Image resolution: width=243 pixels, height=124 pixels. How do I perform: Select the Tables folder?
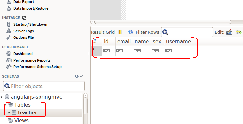coord(22,105)
